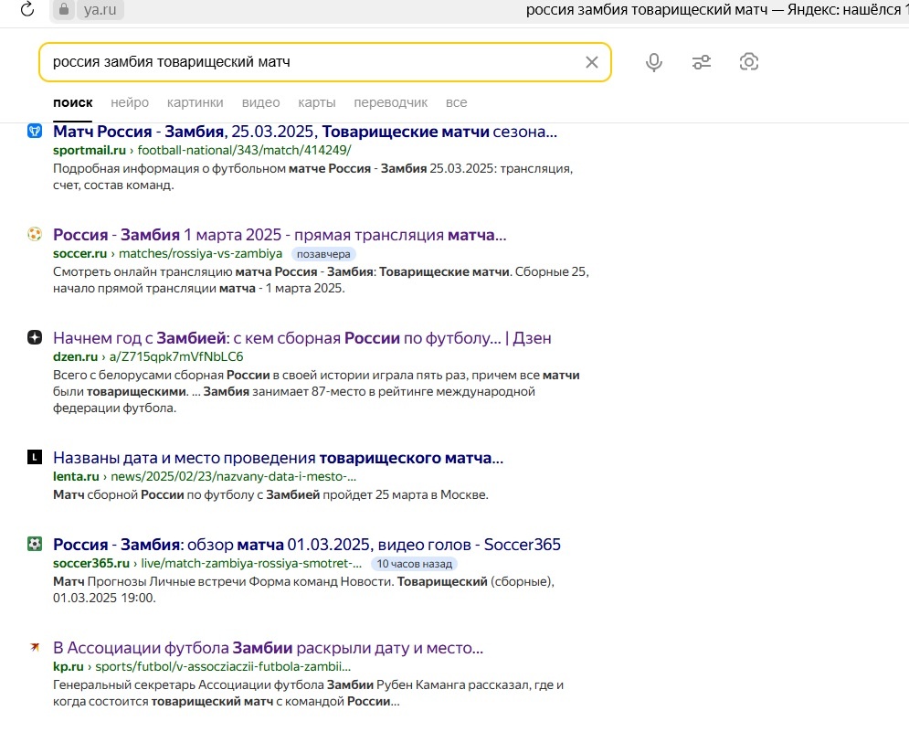Viewport: 909px width, 732px height.
Task: Open 'Начнем год с Замбией' Dzen article
Action: click(302, 338)
